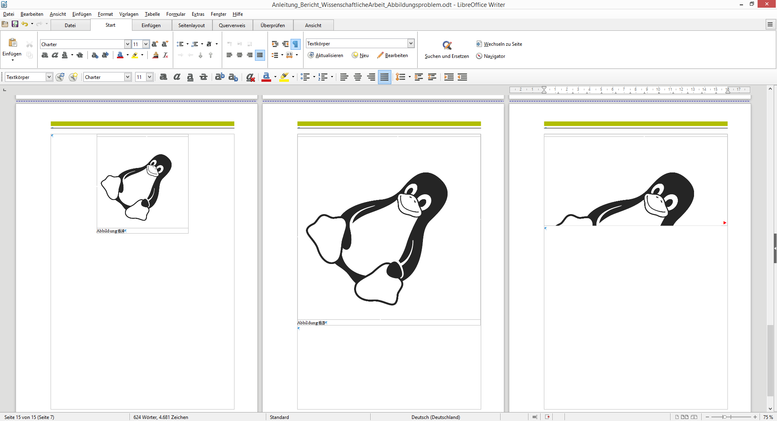Click the Neu style button

pyautogui.click(x=360, y=55)
